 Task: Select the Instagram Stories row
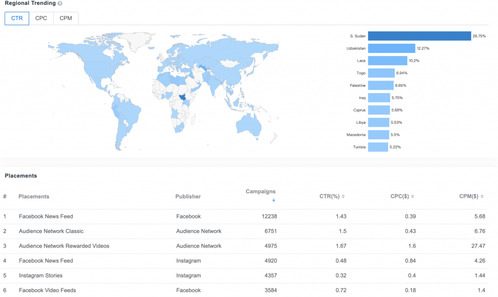[x=244, y=276]
